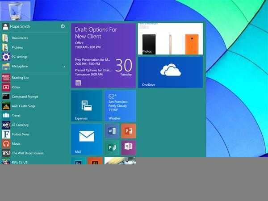The width and height of the screenshot is (268, 201).
Task: Click the Forbes News icon
Action: [x=6, y=134]
